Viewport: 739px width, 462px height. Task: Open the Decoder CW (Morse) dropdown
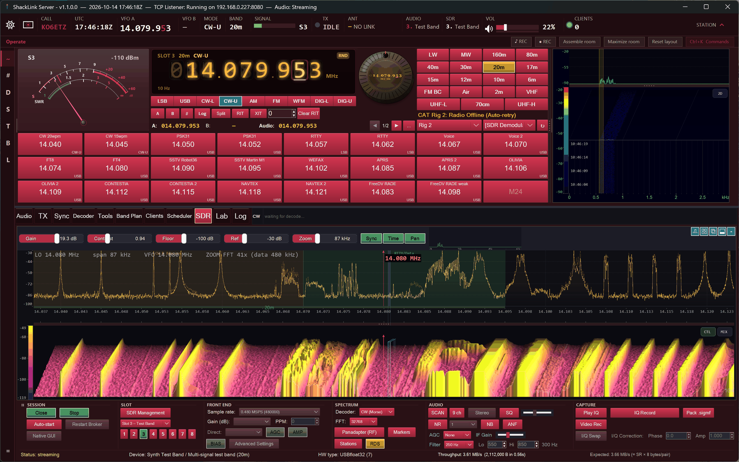click(x=377, y=412)
